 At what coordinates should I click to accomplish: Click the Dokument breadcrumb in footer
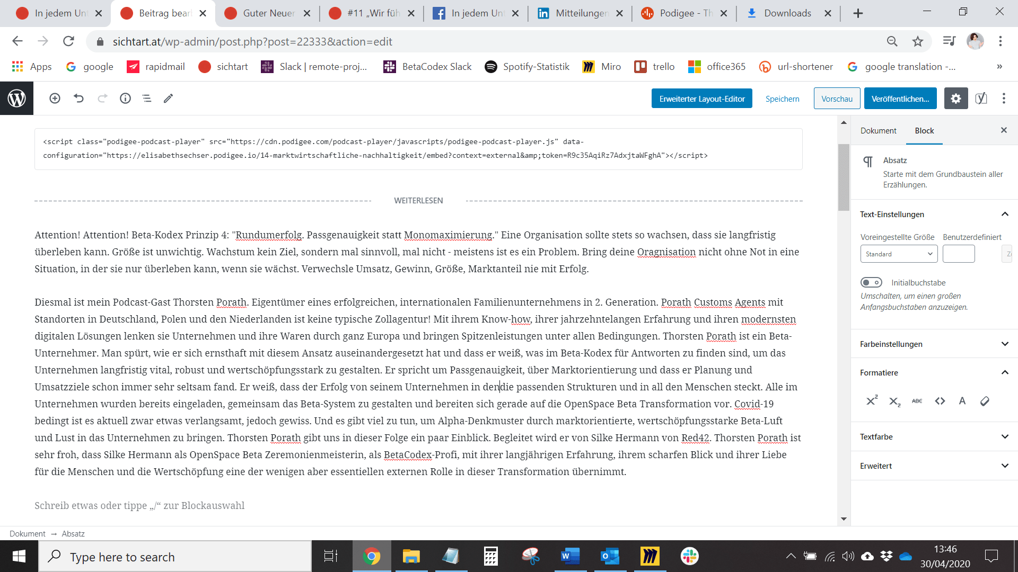pyautogui.click(x=28, y=533)
